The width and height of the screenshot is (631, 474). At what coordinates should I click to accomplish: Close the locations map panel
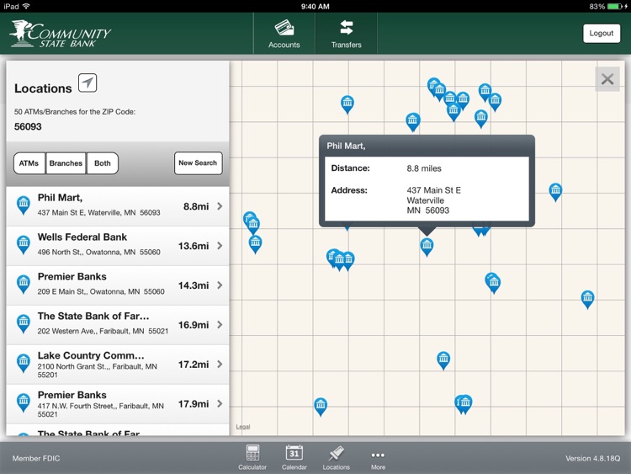click(x=607, y=79)
